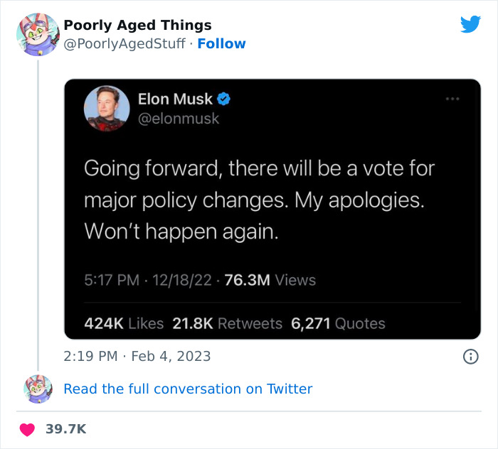Open Read the full conversation on Twitter
Image resolution: width=498 pixels, height=449 pixels.
click(x=188, y=389)
